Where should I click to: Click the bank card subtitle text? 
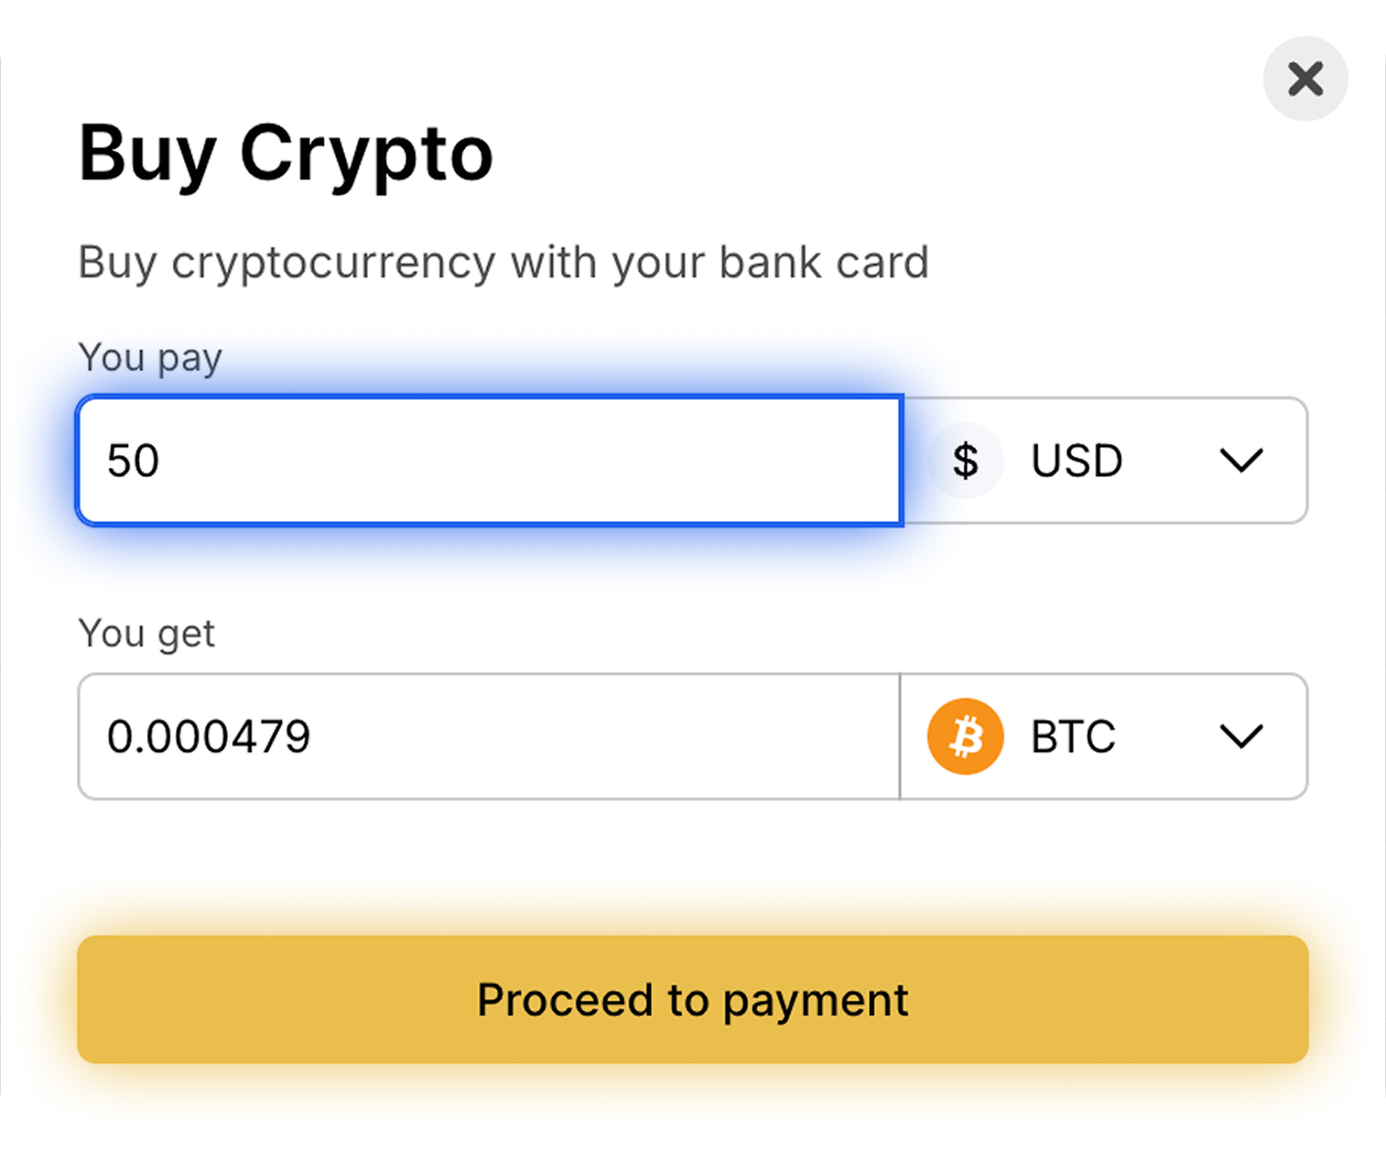pyautogui.click(x=502, y=262)
